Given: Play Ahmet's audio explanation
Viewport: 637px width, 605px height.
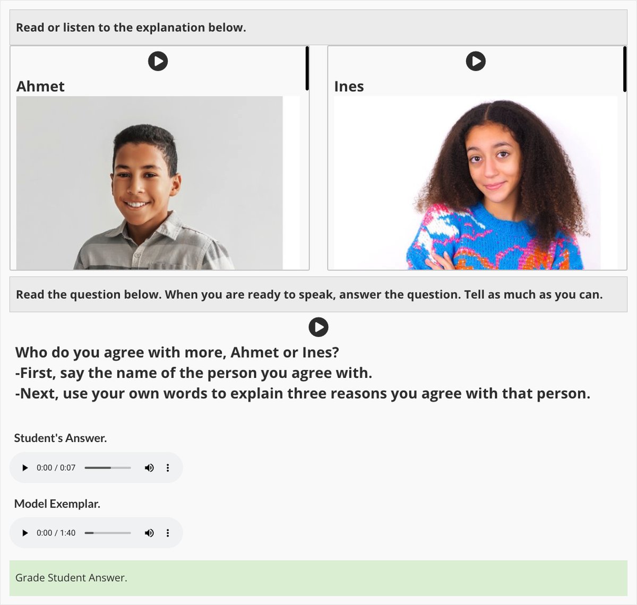Looking at the screenshot, I should point(158,61).
